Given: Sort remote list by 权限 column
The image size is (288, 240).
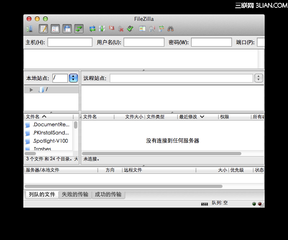Looking at the screenshot, I should 235,117.
